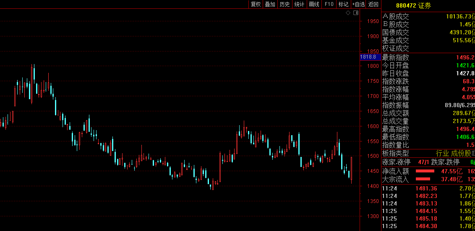Click the 最新指数 row
Screen dimensions: 475x231
pyautogui.click(x=428, y=57)
